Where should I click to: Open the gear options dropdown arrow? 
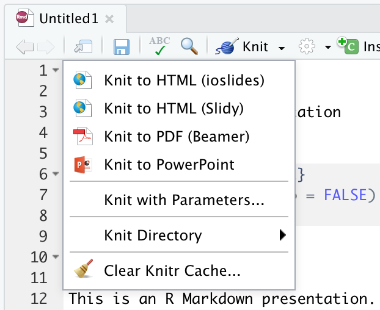[x=328, y=47]
